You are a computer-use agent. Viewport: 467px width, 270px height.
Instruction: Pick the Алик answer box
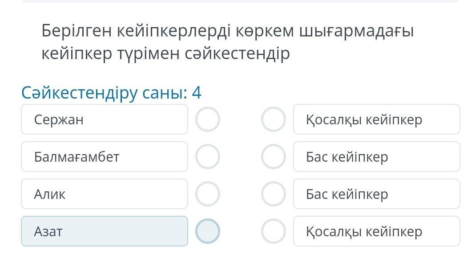[x=105, y=194]
